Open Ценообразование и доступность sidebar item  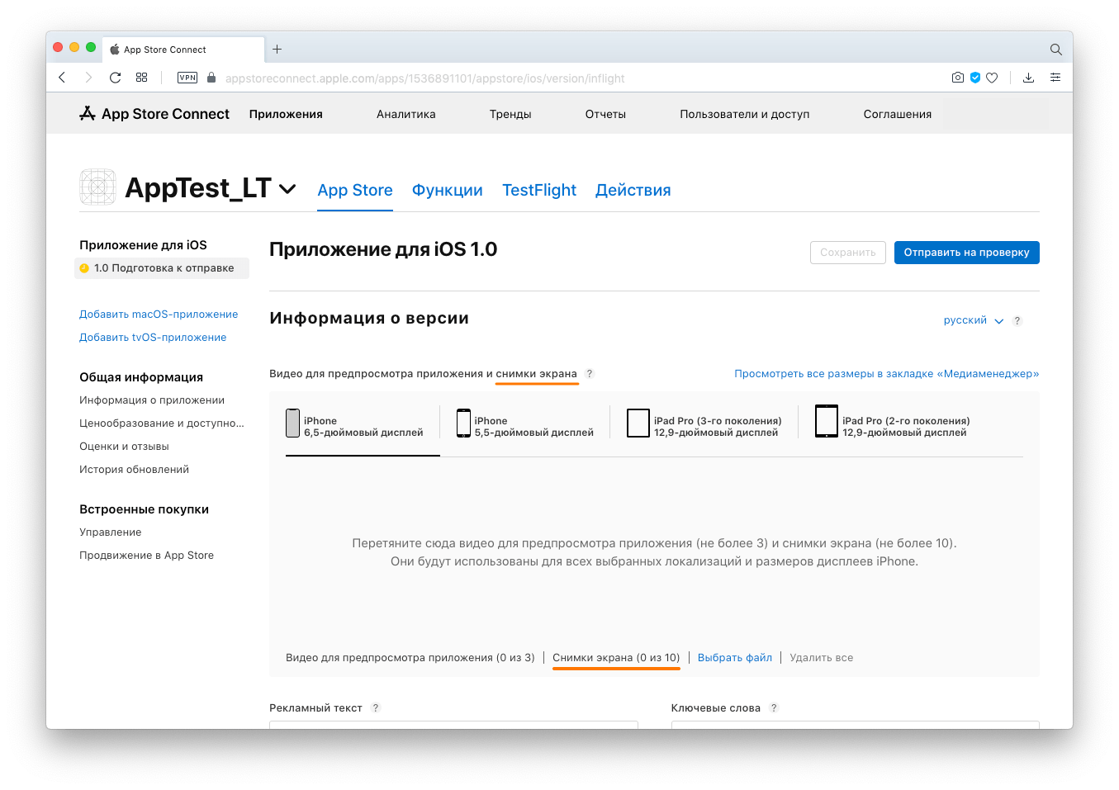point(162,423)
